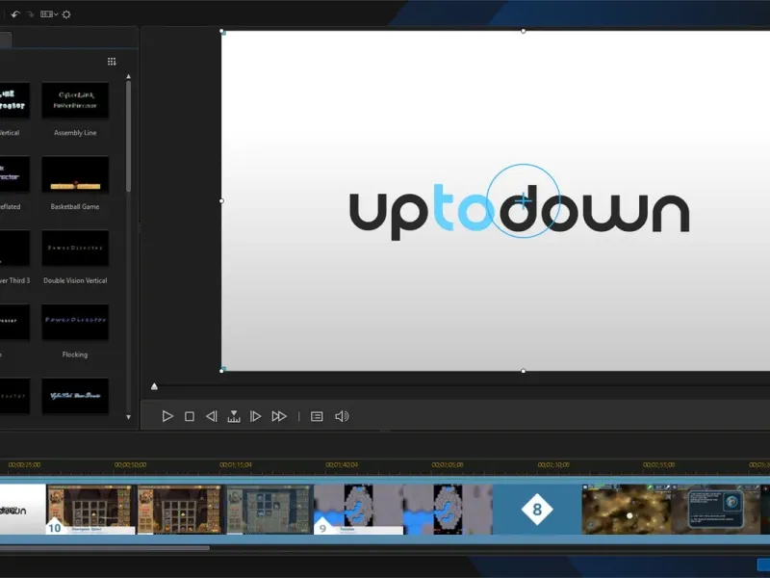Screen dimensions: 770x578
Task: Select the cursive title template below Flocking
Action: [75, 396]
